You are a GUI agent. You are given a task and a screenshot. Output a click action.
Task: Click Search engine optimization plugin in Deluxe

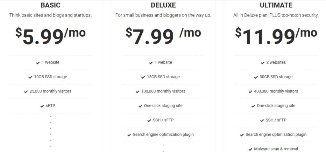(163, 134)
